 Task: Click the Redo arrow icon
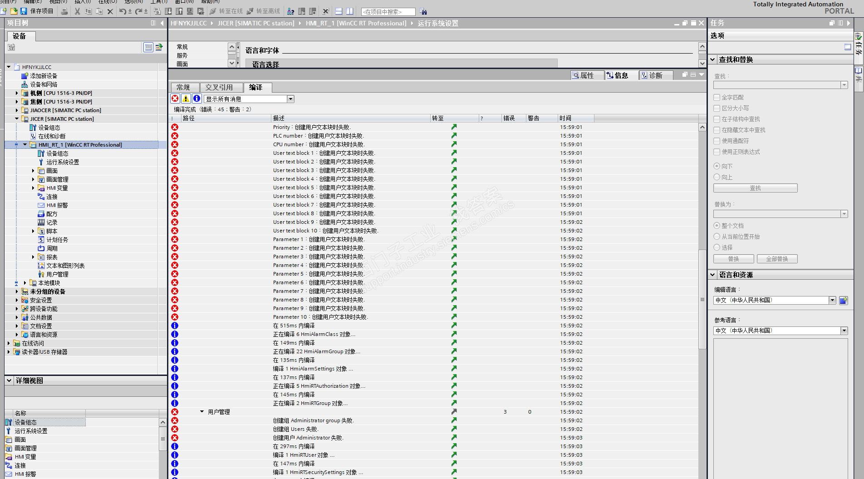(139, 11)
